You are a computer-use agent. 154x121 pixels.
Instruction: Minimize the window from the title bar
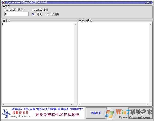tap(146, 3)
